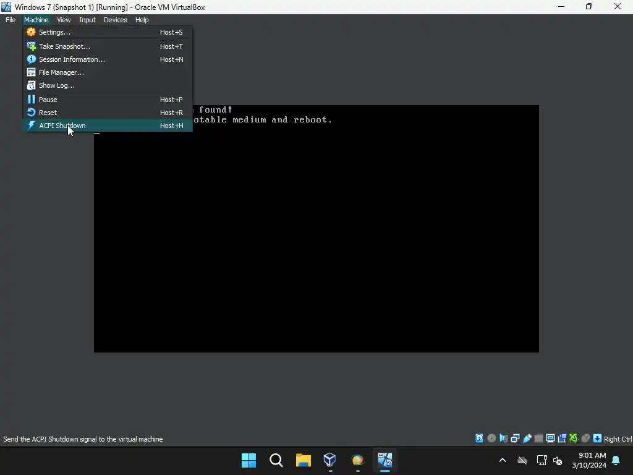Click the host key arrow icon
This screenshot has height=475, width=633.
tap(598, 439)
